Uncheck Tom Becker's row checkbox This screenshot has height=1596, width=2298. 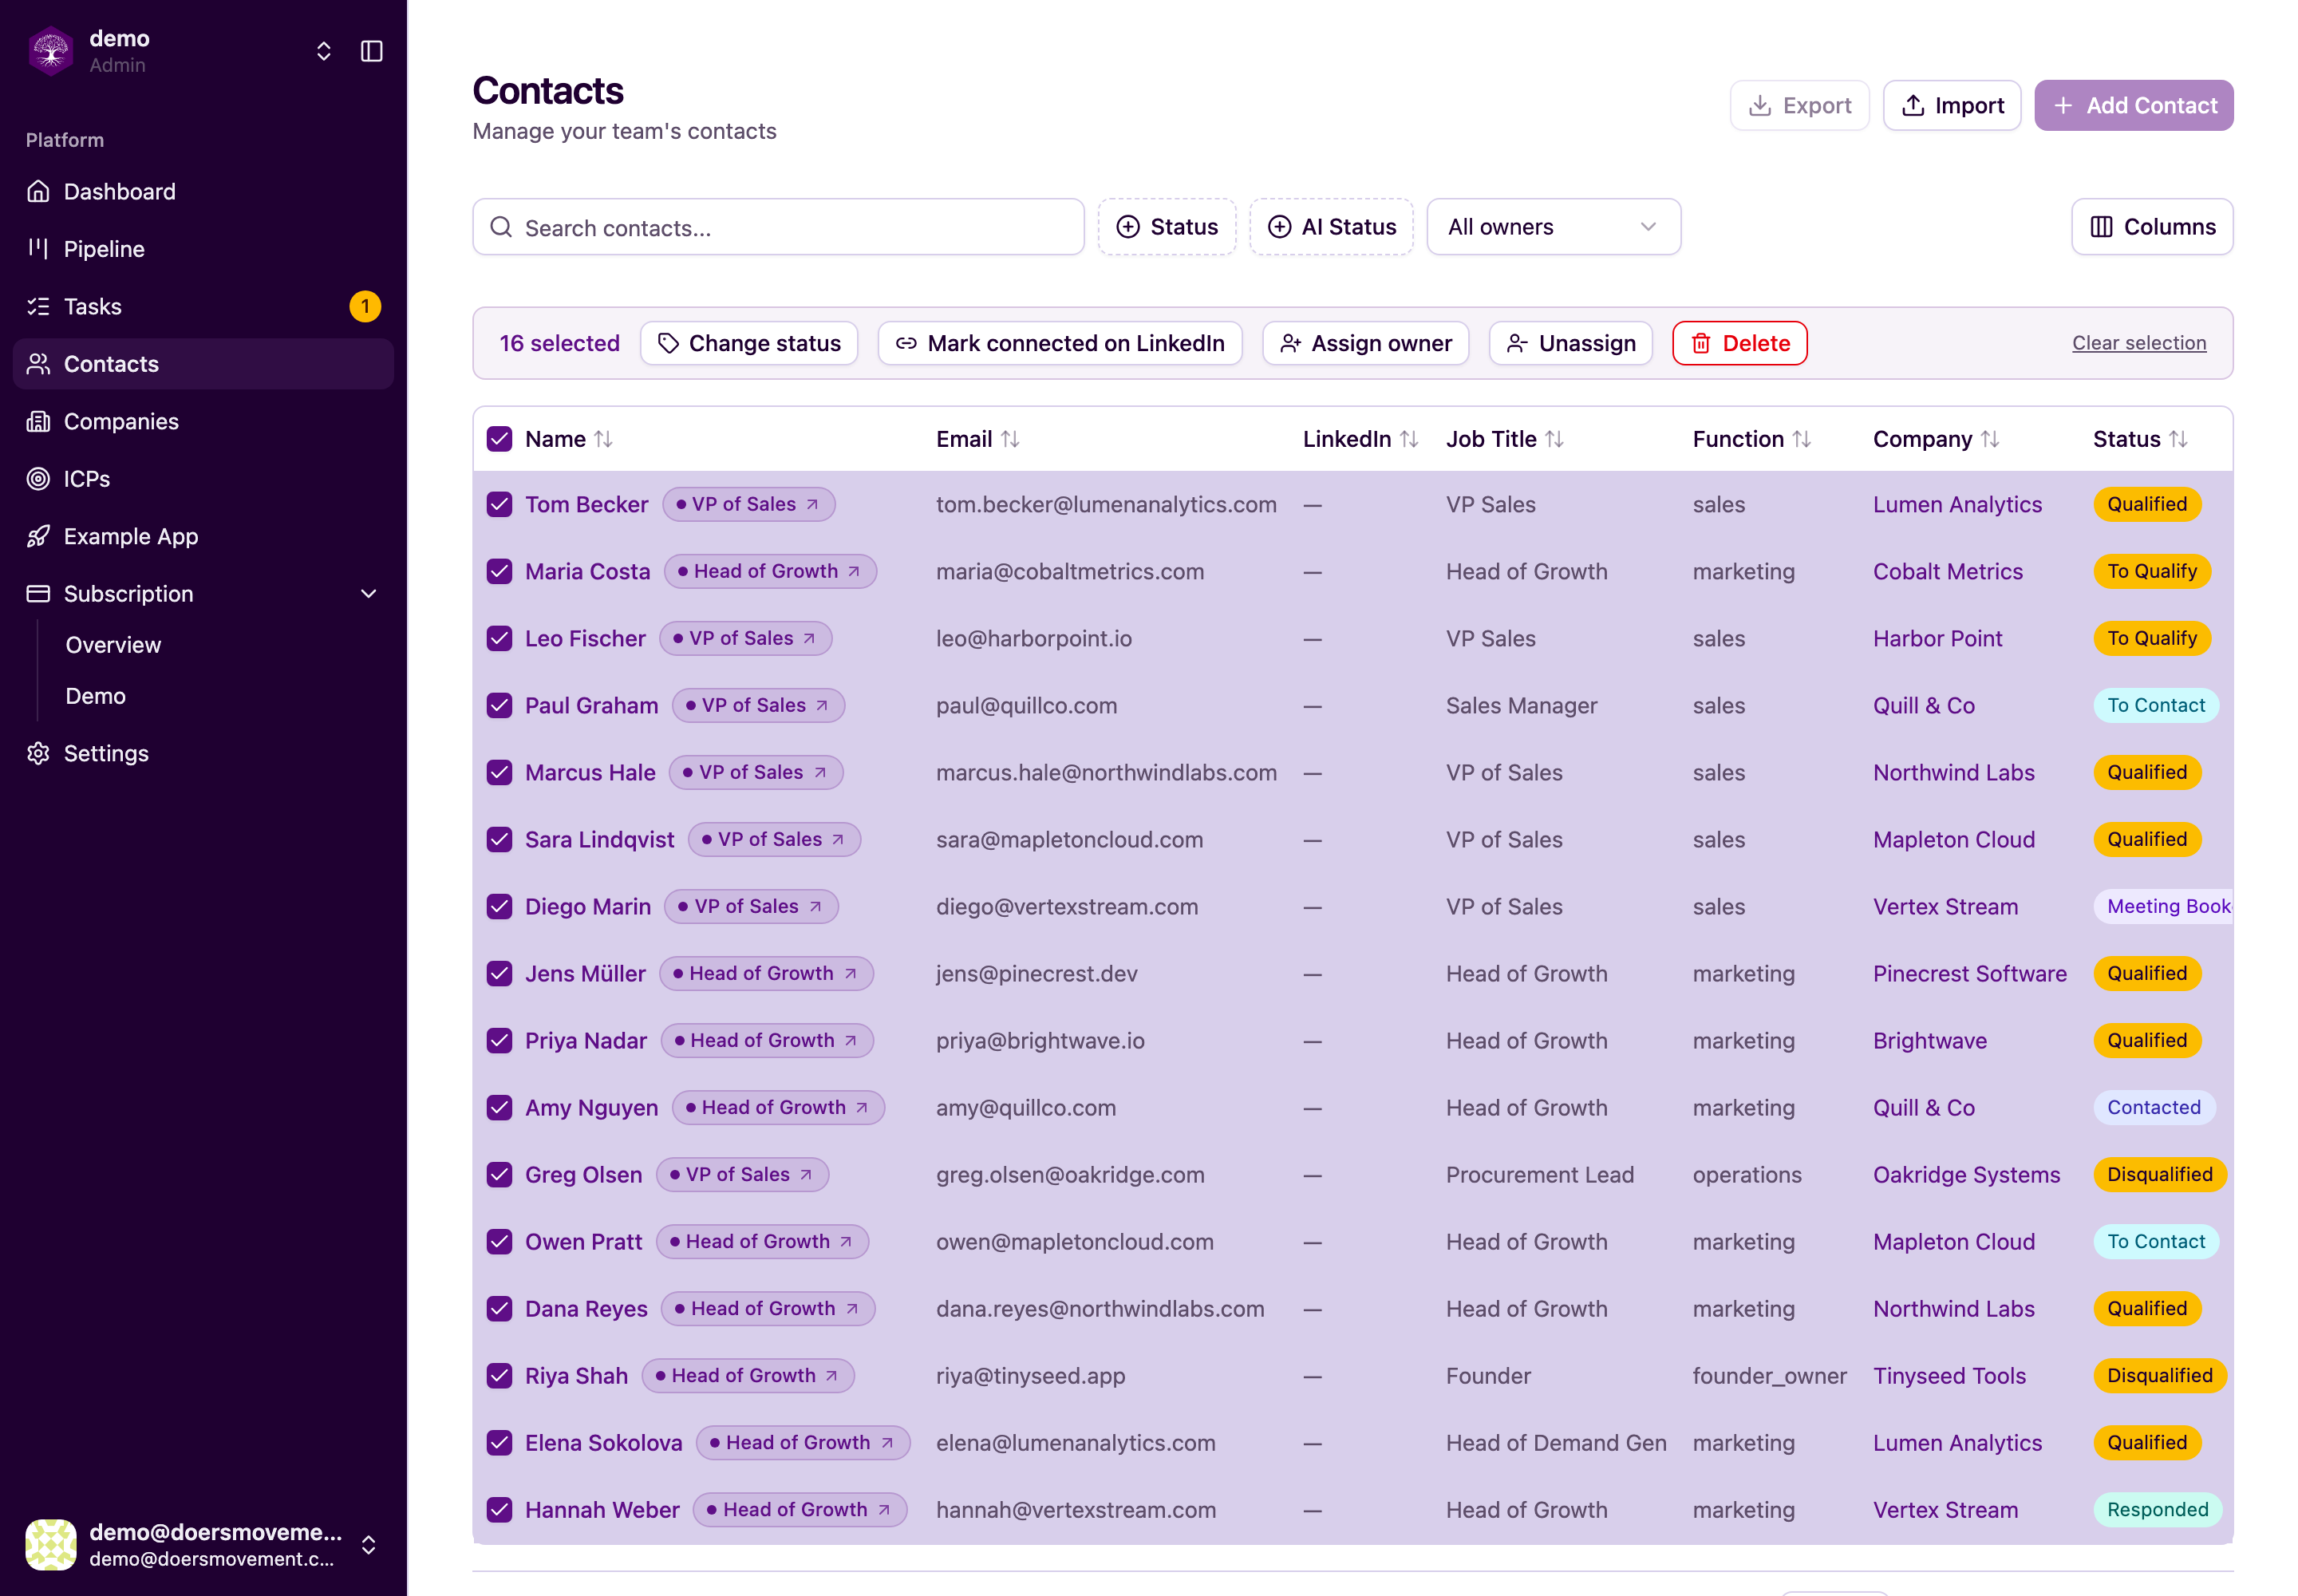click(x=499, y=504)
